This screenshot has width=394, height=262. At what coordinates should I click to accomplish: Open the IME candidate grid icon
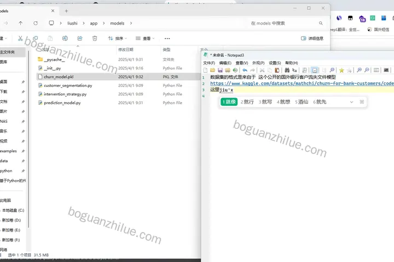click(362, 102)
